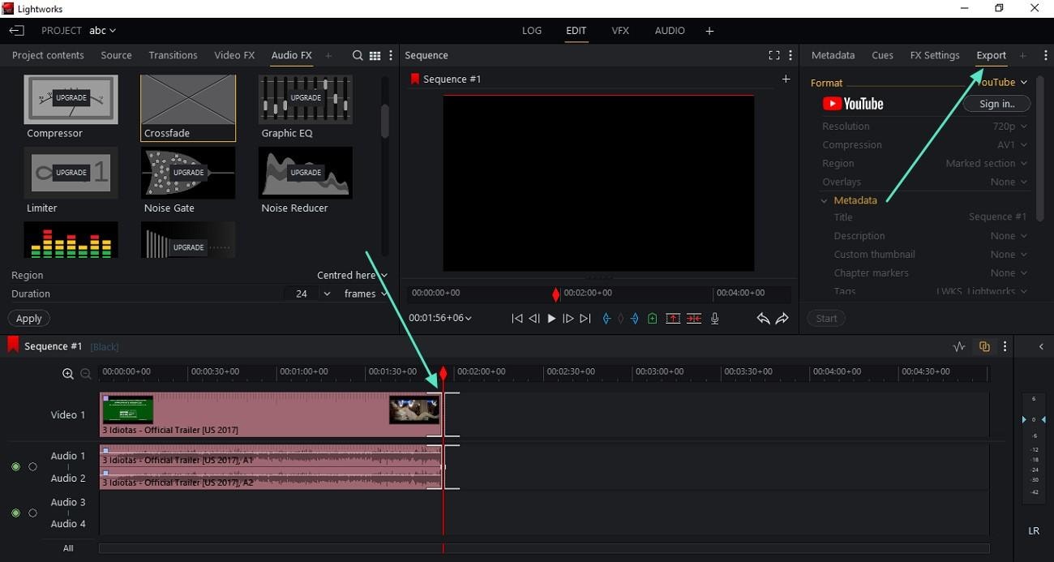Screen dimensions: 1054x562
Task: Mark out point with blue marker icon
Action: [x=635, y=319]
